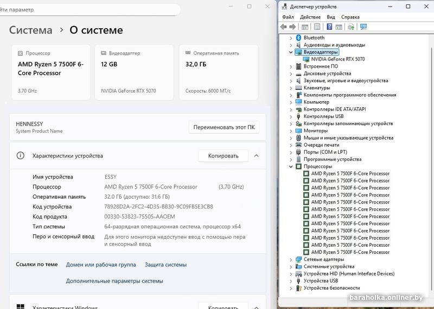Click the Properties toolbar icon in Device Manager

[317, 27]
